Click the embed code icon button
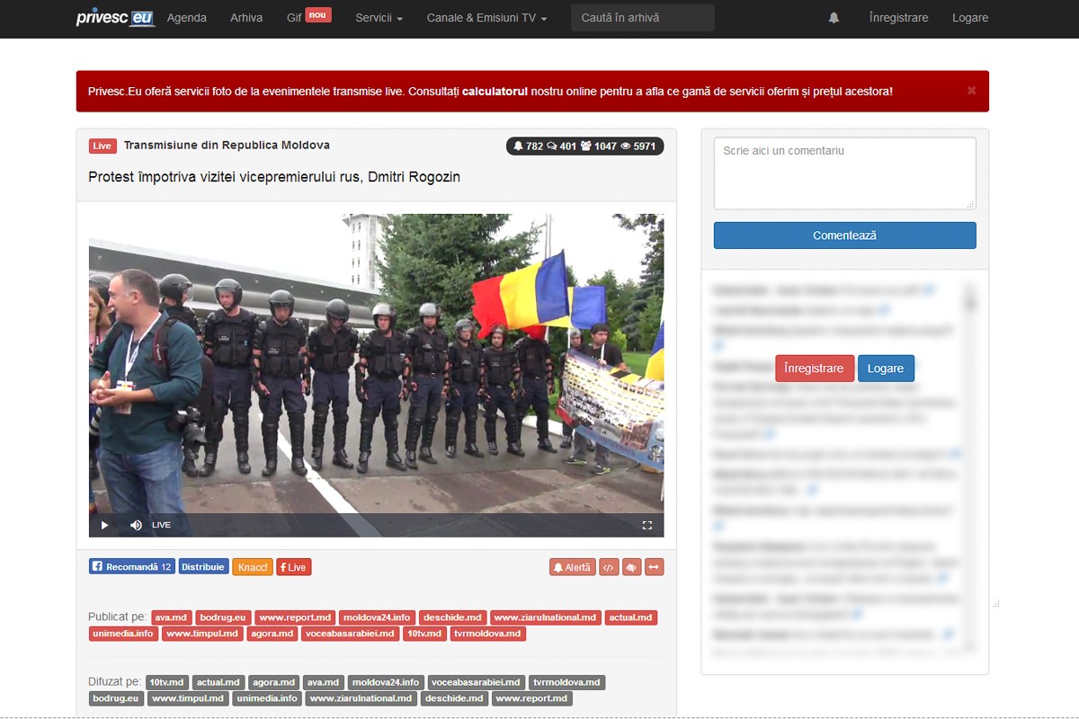The image size is (1079, 719). [609, 567]
